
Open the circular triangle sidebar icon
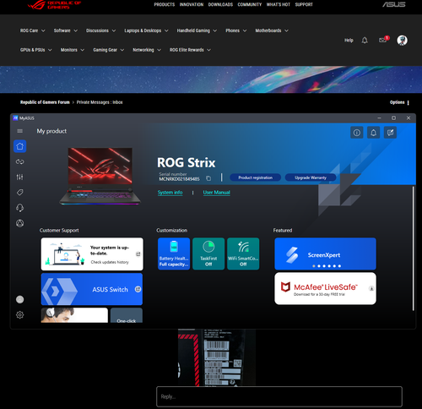[19, 223]
